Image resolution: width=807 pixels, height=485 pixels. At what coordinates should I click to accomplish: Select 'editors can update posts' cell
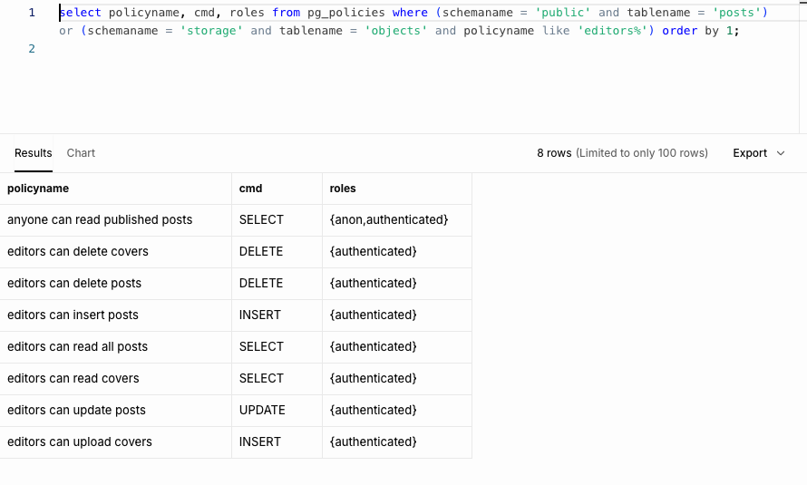click(116, 411)
